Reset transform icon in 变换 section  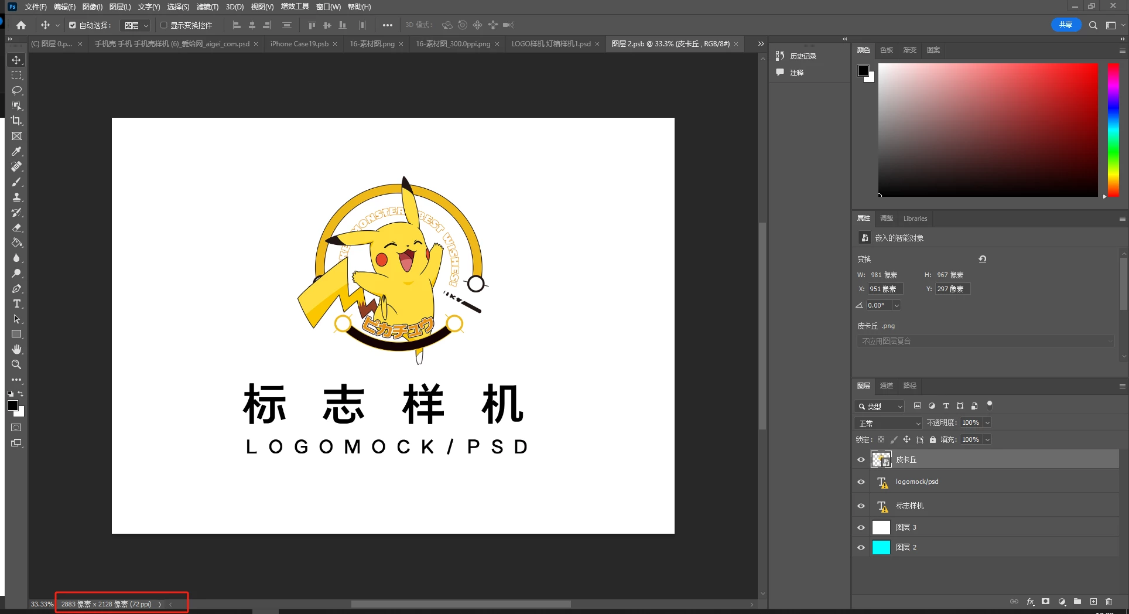click(x=983, y=259)
